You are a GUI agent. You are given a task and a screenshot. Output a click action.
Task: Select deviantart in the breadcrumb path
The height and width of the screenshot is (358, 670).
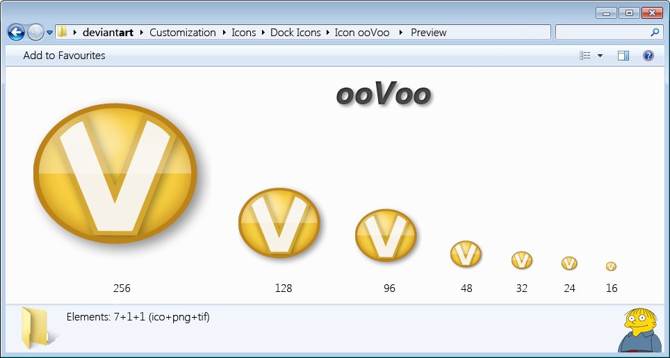[108, 33]
